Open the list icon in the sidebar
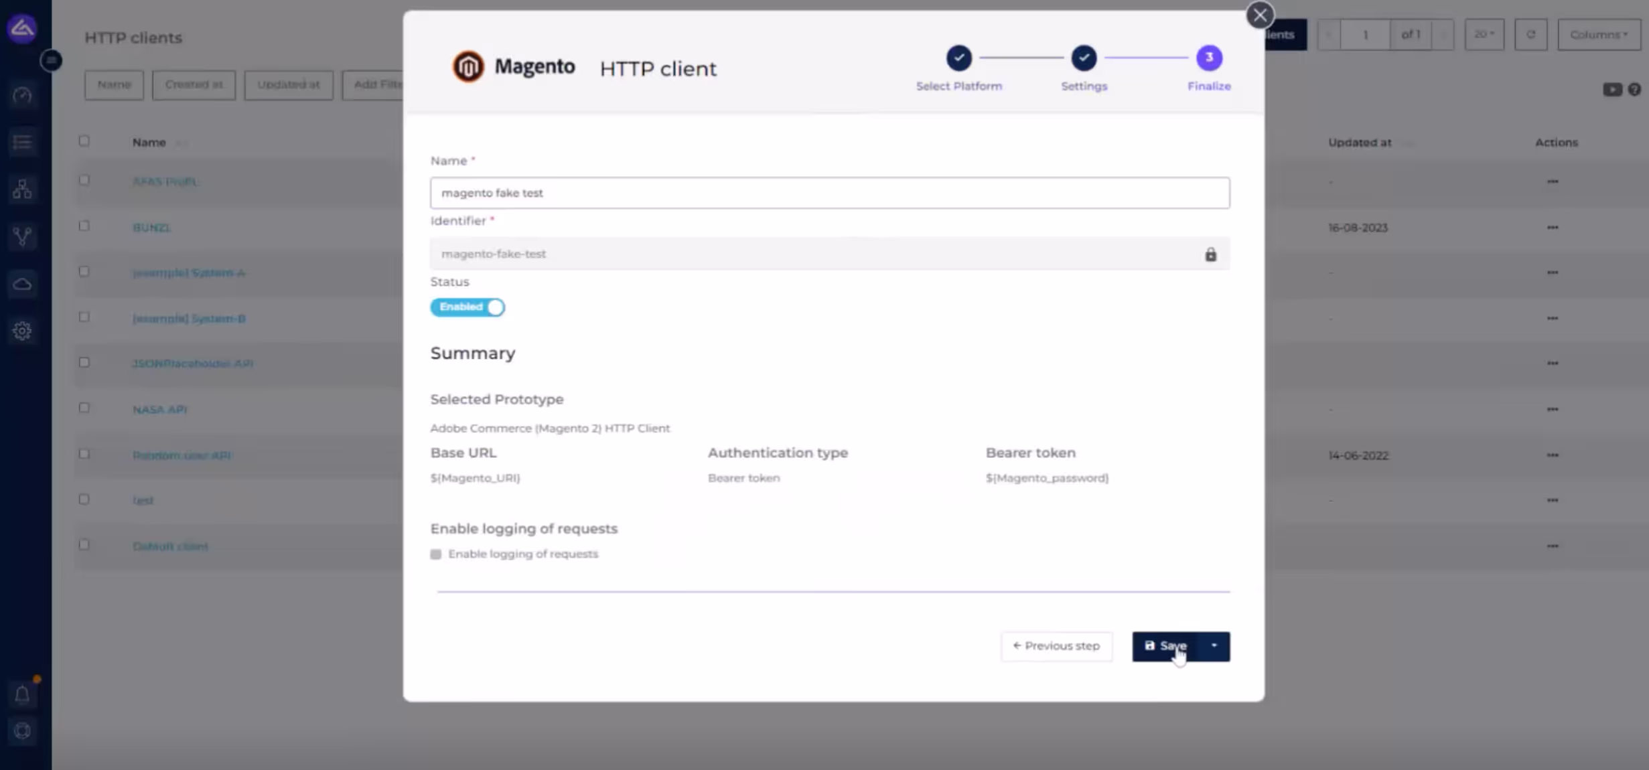The height and width of the screenshot is (770, 1649). click(x=22, y=142)
